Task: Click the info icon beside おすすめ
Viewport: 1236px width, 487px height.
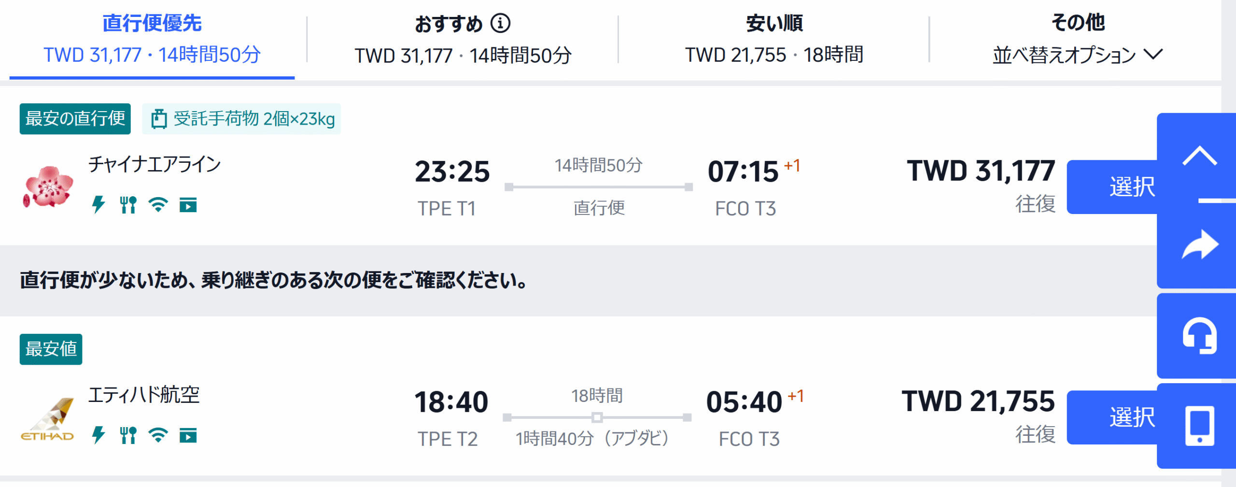Action: [x=500, y=23]
